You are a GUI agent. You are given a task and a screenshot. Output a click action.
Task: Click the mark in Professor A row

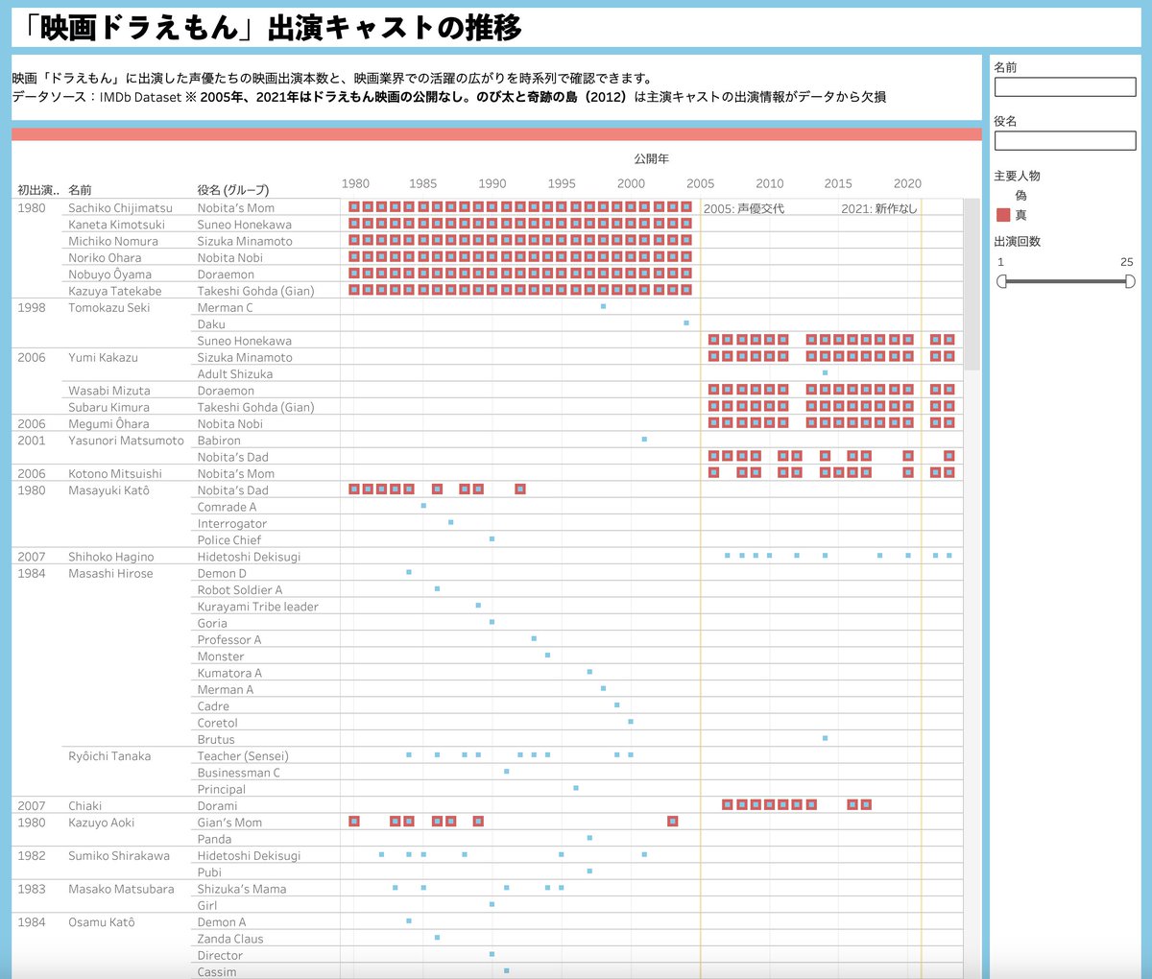(x=534, y=638)
